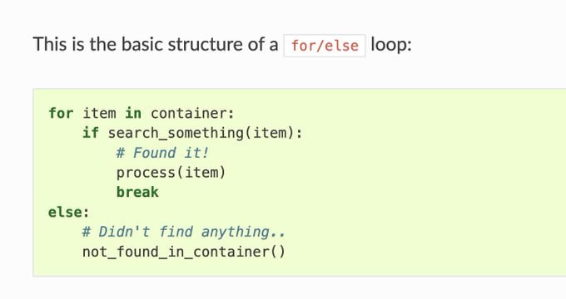The height and width of the screenshot is (299, 566).
Task: Click the '# Found it!' comment
Action: pyautogui.click(x=162, y=153)
